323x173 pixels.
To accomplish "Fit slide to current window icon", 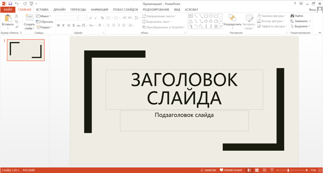I will (319, 170).
